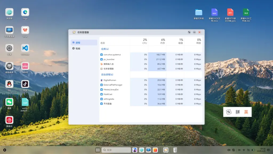Screen dimensions: 273x154
Task: Click the taskbar 搜索 search field
Action: coord(116,150)
